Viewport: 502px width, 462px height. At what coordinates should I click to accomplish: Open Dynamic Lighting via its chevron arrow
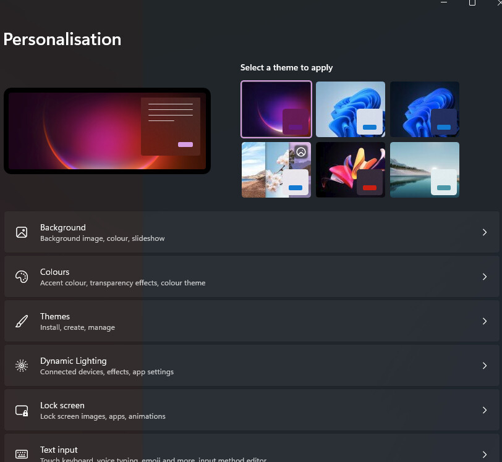coord(485,366)
